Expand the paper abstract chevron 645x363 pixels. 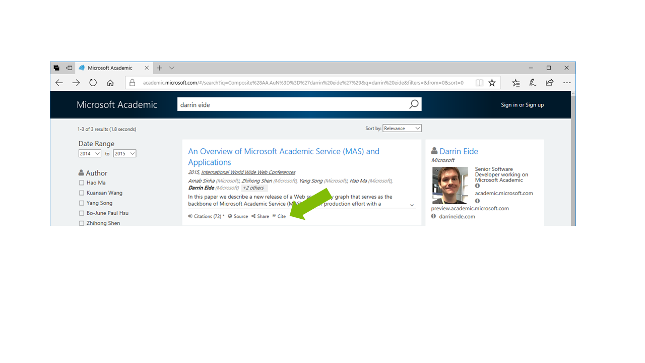click(x=412, y=205)
